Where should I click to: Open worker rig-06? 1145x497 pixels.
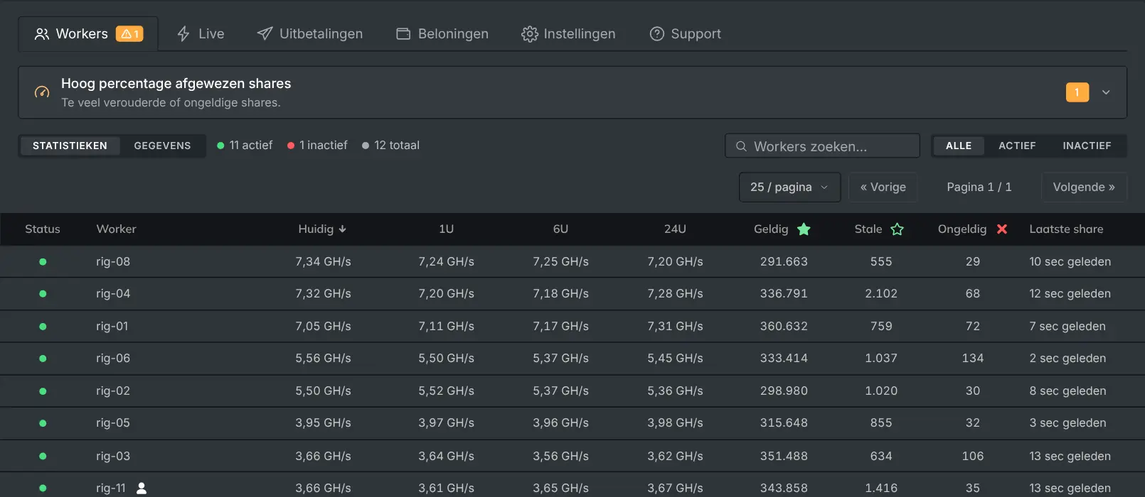click(113, 359)
